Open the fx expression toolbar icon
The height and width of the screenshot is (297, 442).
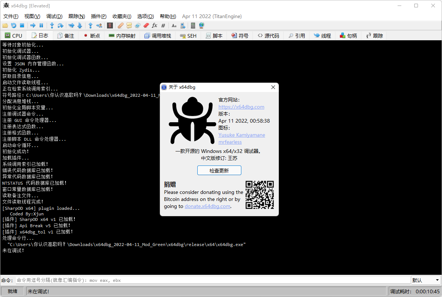(x=155, y=25)
